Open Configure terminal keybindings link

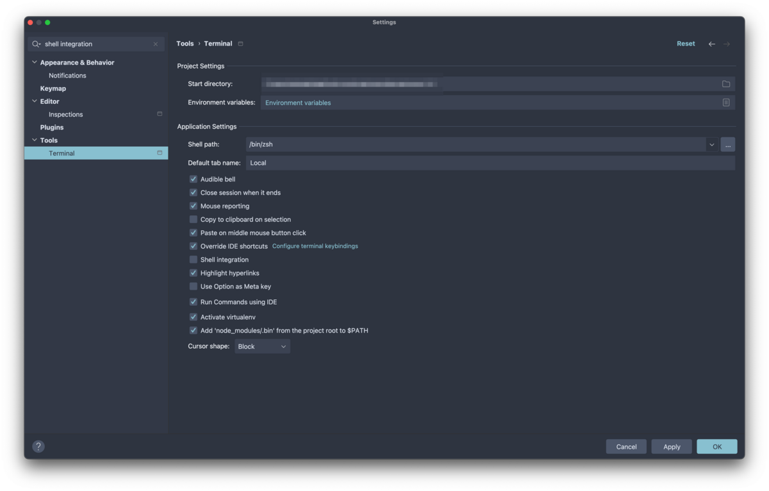click(x=315, y=246)
